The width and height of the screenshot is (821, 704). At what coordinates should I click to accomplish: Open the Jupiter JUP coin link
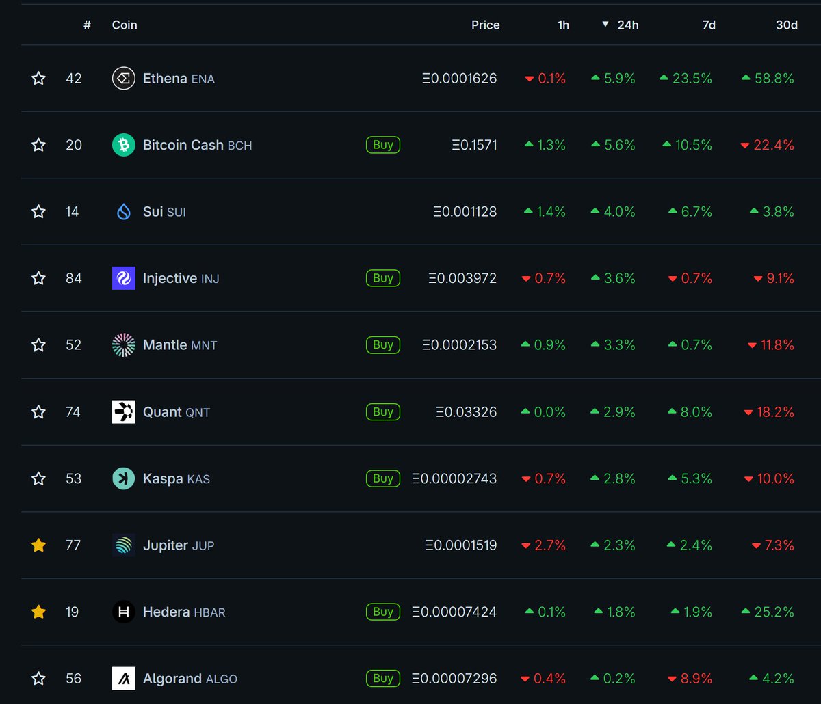coord(178,545)
